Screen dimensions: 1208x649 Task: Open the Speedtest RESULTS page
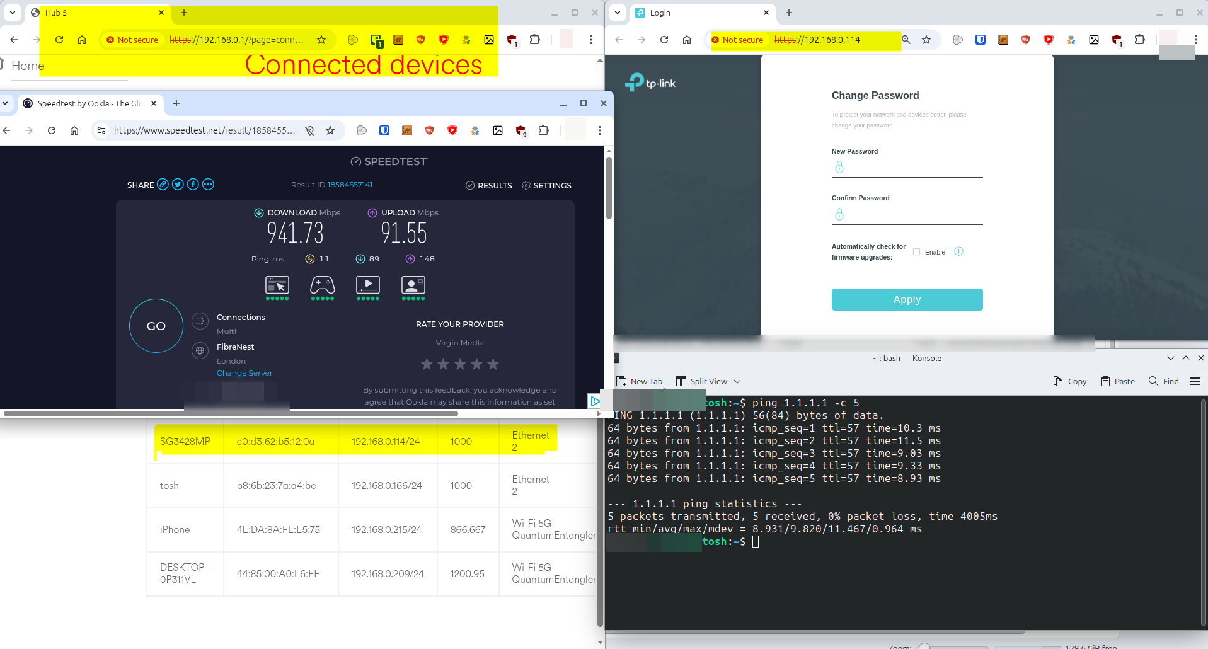click(488, 185)
